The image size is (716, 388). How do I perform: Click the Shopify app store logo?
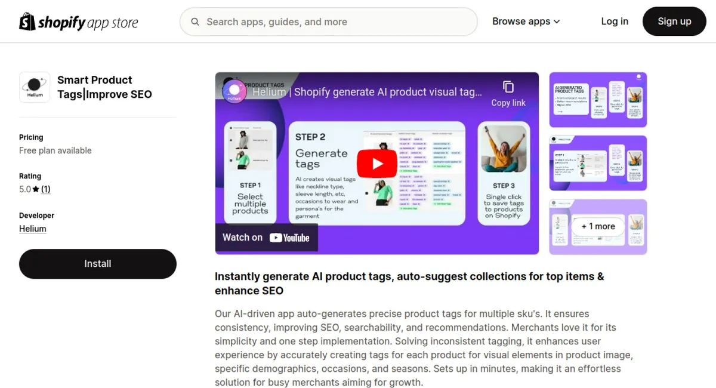pos(79,22)
